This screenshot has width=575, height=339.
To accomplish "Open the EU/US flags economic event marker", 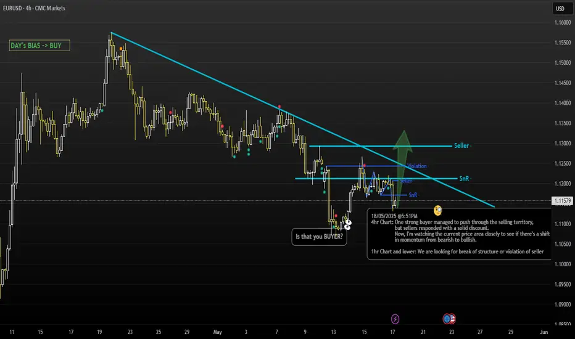I will 449,319.
